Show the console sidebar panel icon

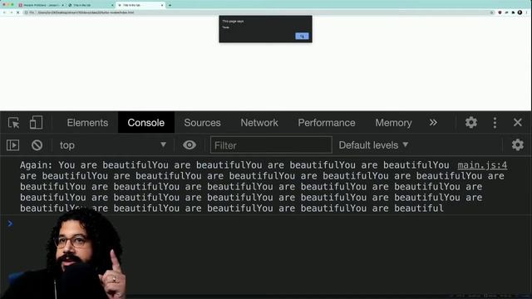[x=13, y=145]
